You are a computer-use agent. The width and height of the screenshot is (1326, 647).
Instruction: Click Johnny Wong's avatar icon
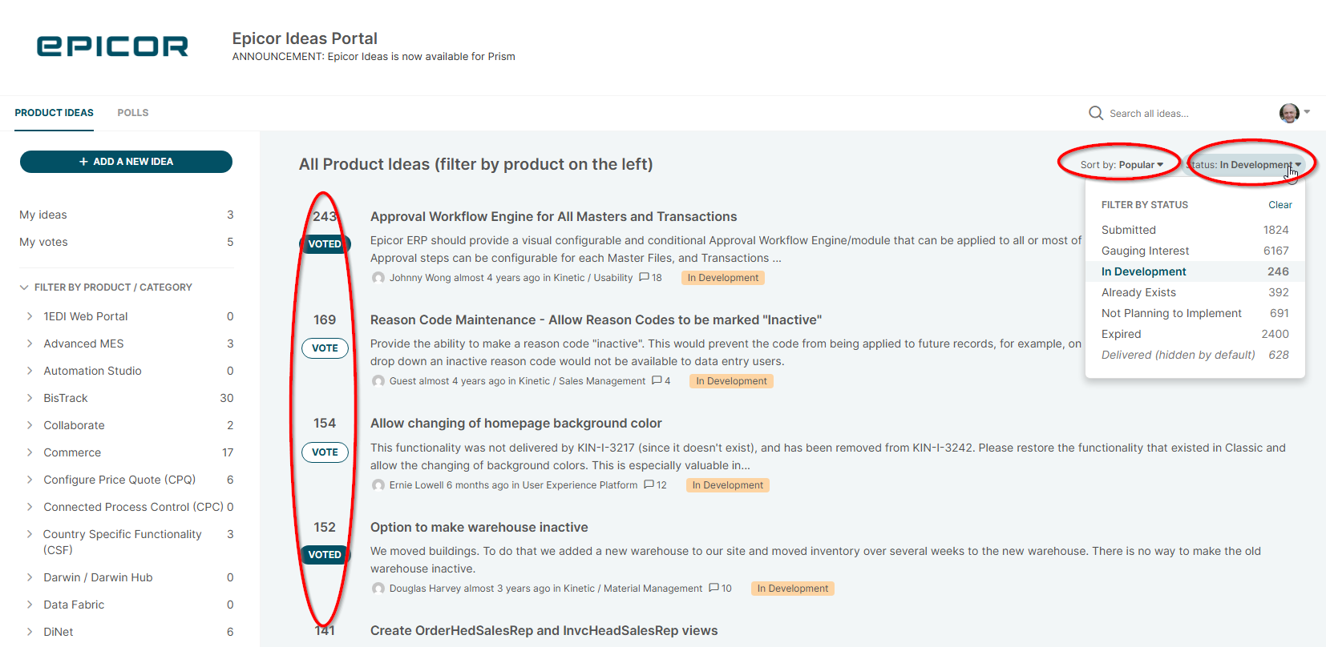(378, 278)
